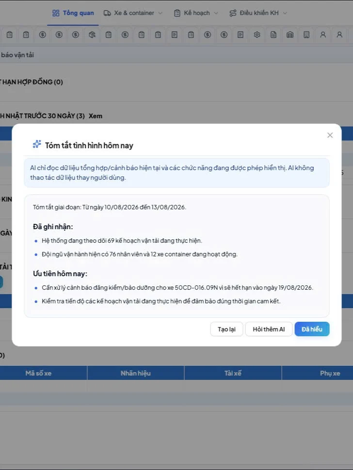Expand the Kế hoạch chevron

(216, 13)
